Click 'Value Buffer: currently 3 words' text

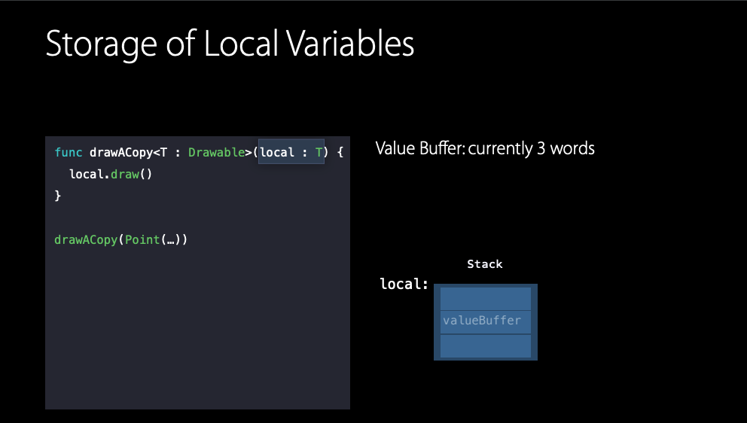[485, 148]
